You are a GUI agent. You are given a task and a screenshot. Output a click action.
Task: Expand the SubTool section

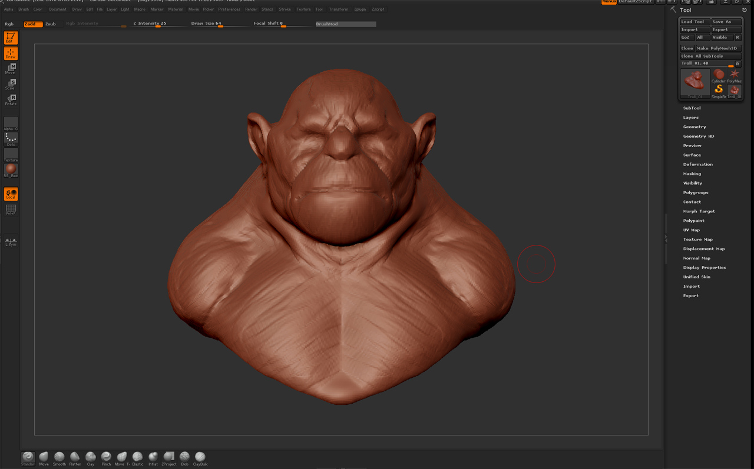[692, 108]
